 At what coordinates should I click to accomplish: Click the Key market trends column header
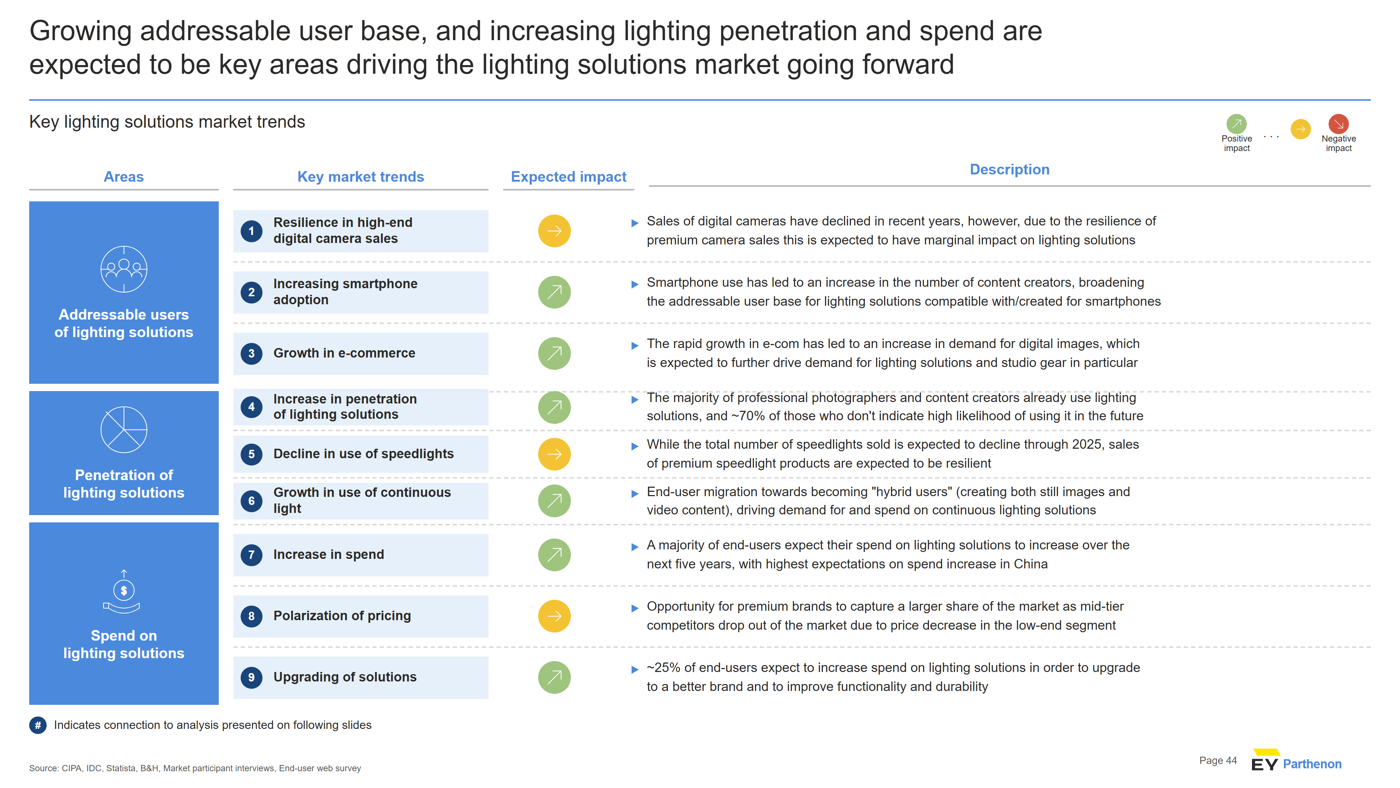point(360,177)
